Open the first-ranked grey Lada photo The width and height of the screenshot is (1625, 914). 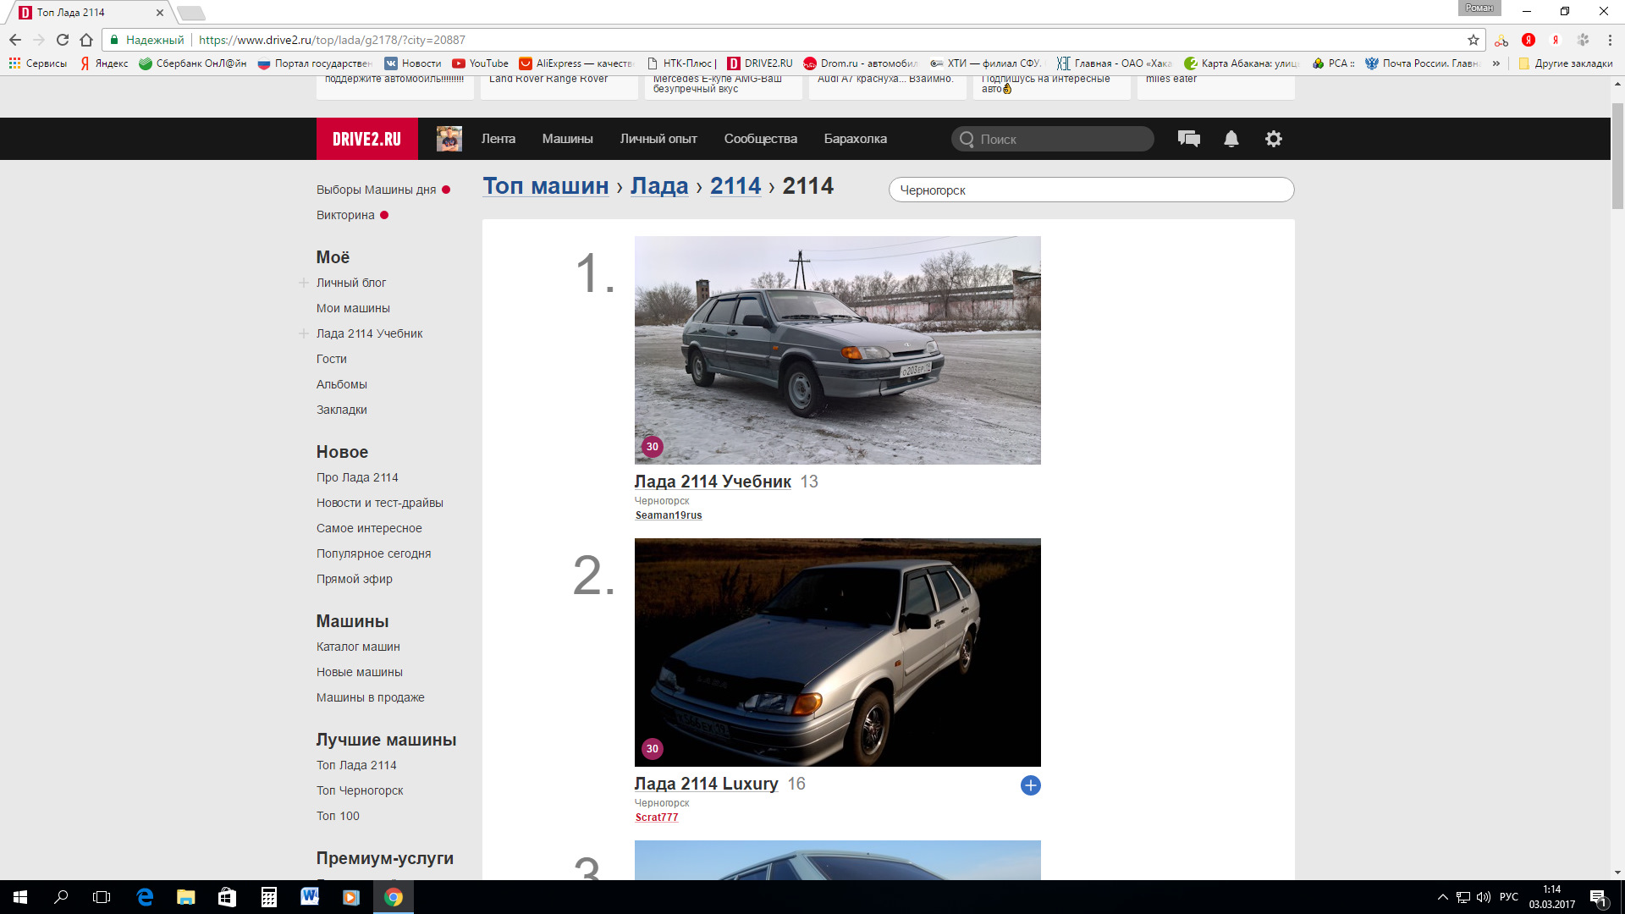(838, 350)
